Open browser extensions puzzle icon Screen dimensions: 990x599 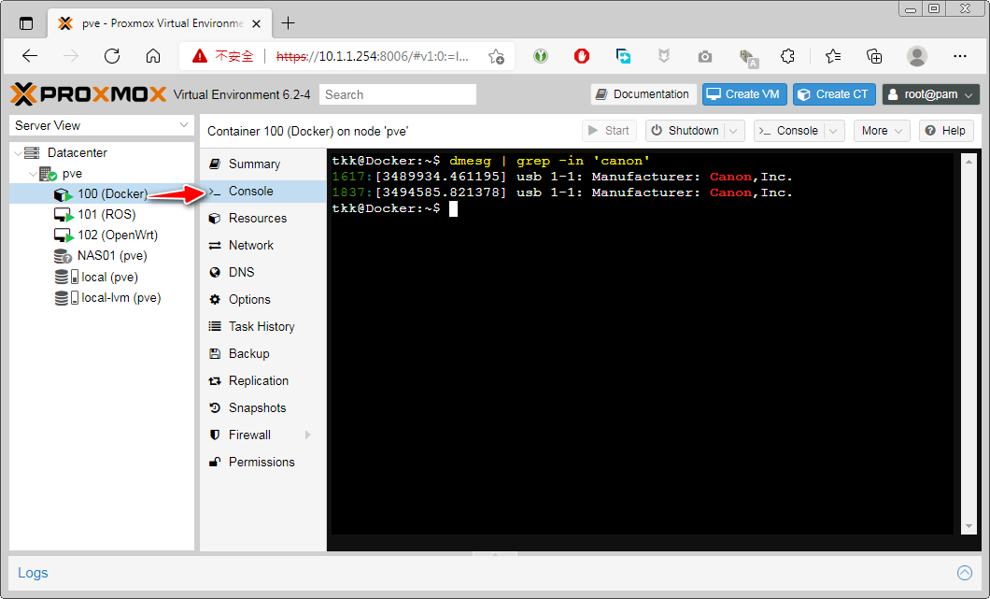coord(787,56)
